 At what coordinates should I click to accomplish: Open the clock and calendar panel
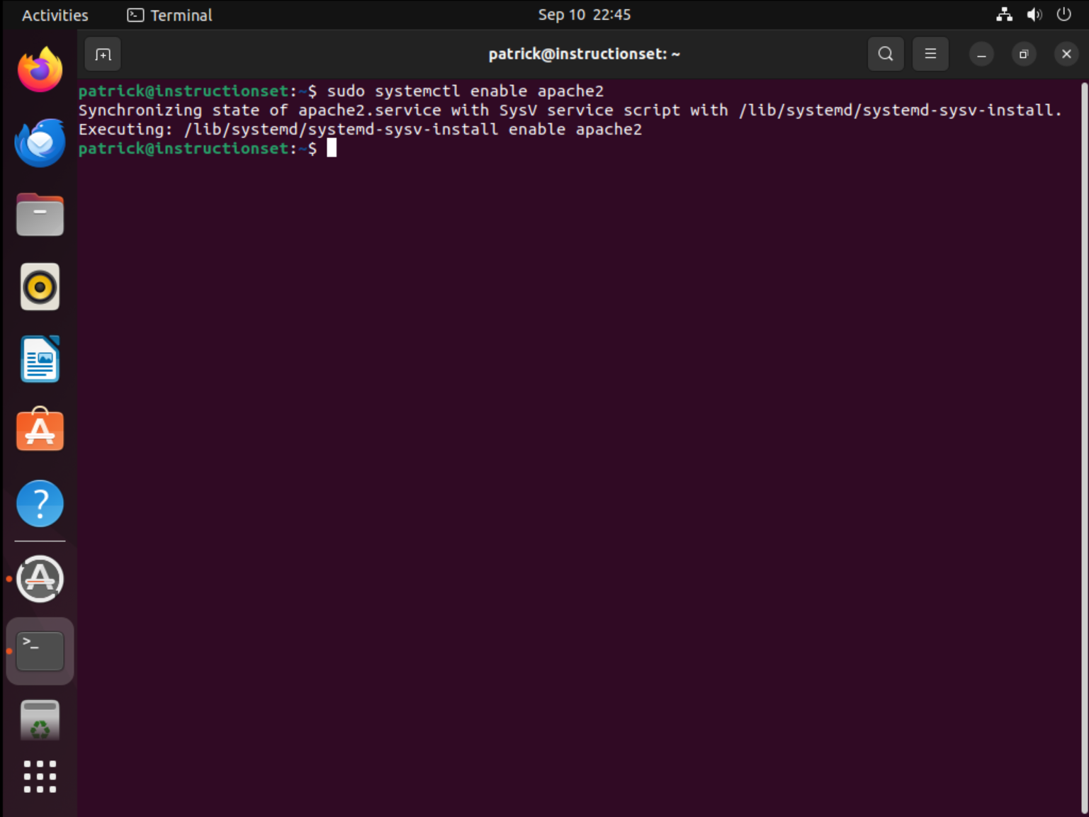click(584, 15)
